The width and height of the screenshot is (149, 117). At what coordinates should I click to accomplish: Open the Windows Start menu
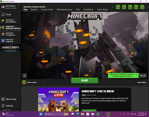[41, 114]
